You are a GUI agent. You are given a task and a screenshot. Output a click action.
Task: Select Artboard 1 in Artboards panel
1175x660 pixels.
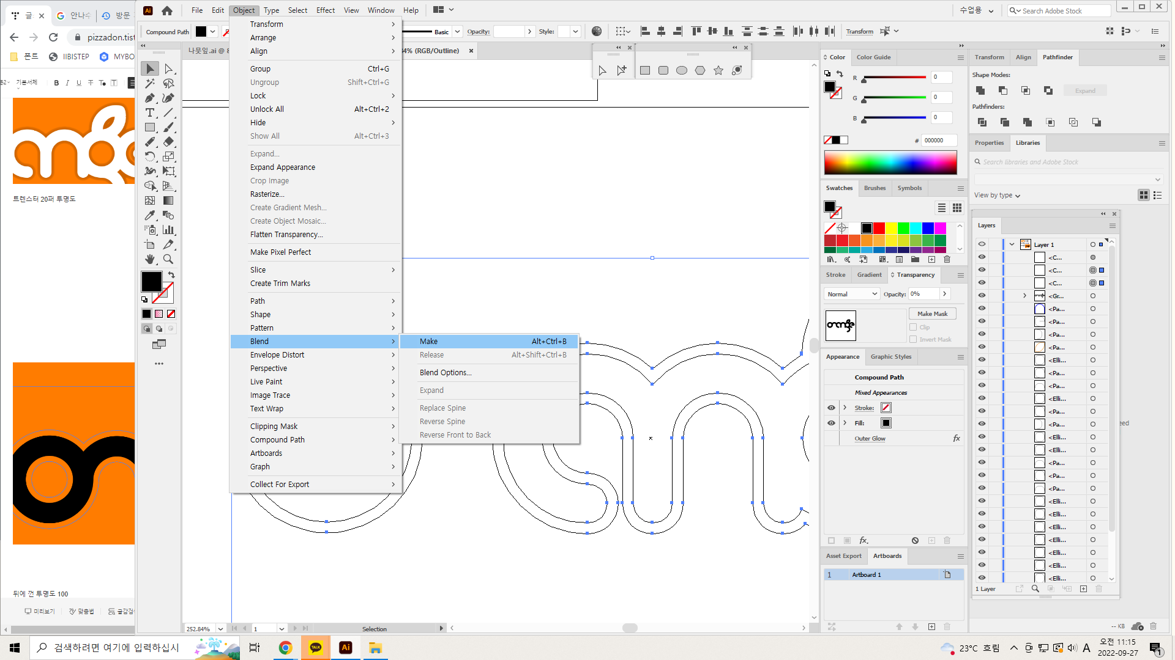click(893, 575)
